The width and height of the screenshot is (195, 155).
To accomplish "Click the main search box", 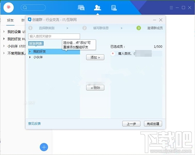I will click(x=33, y=7).
